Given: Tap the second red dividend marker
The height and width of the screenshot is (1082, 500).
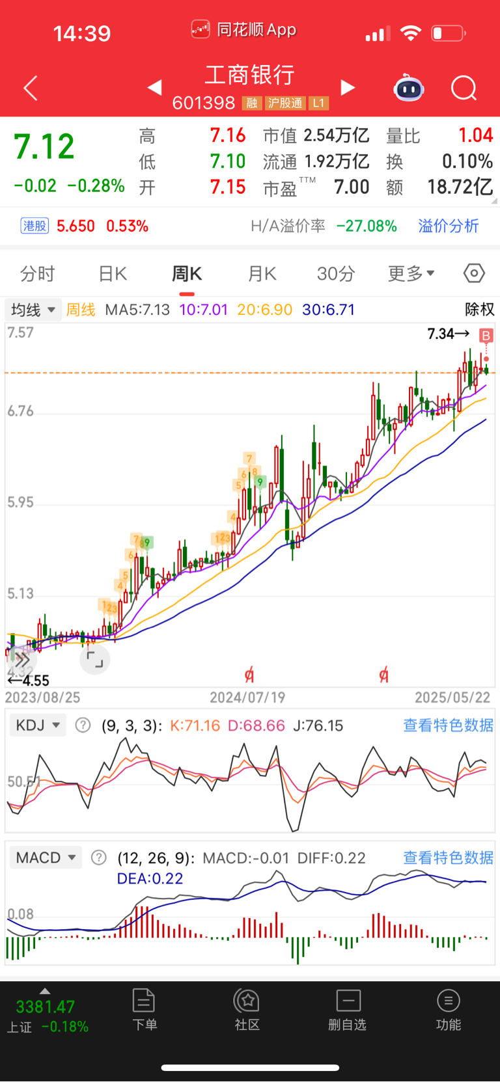Looking at the screenshot, I should [x=383, y=675].
